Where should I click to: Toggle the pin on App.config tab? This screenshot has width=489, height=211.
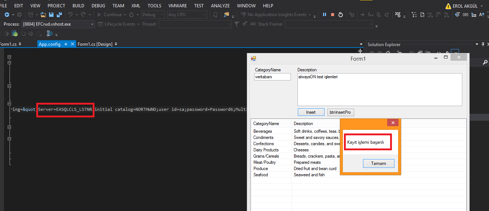coord(66,44)
